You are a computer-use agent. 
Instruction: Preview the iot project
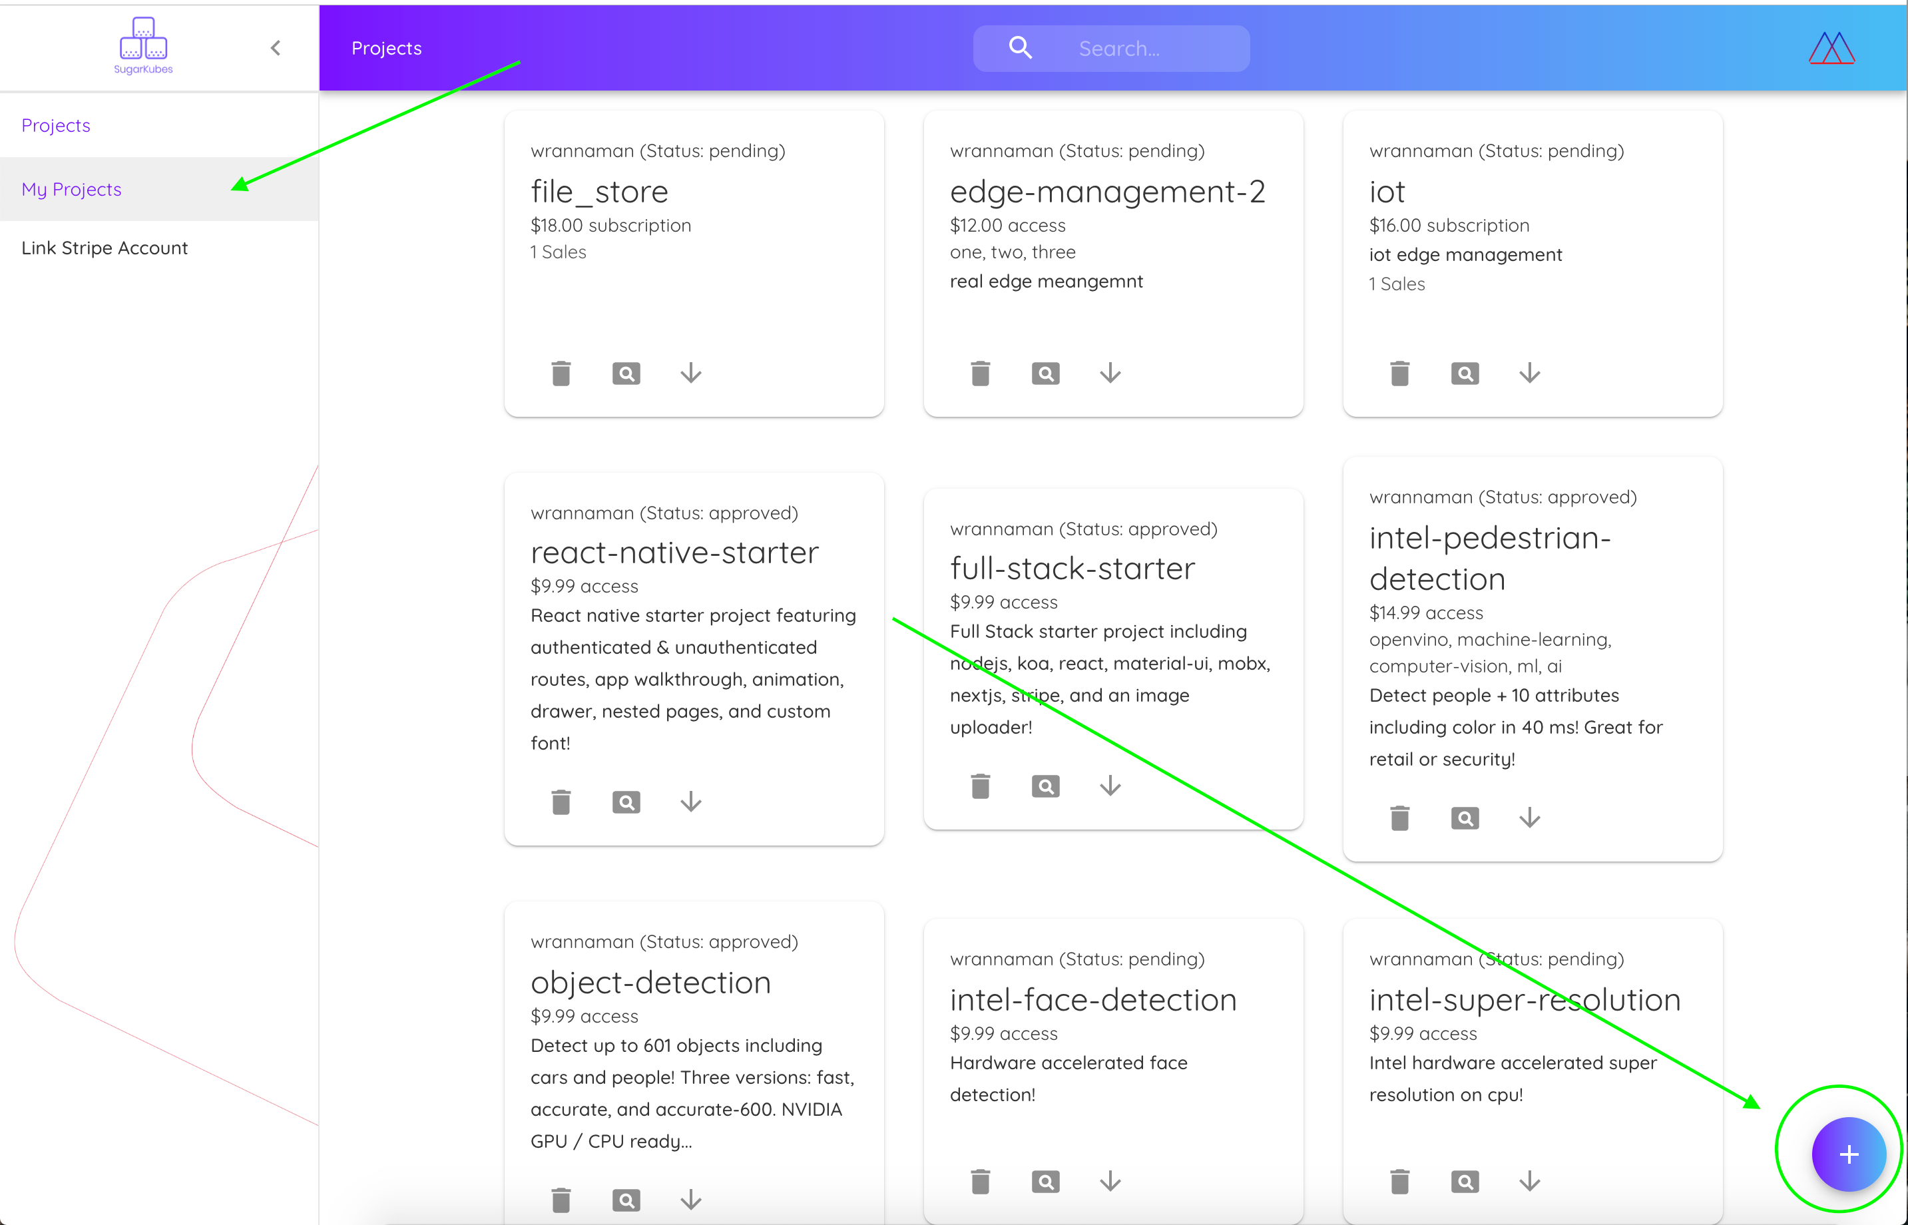(1464, 372)
